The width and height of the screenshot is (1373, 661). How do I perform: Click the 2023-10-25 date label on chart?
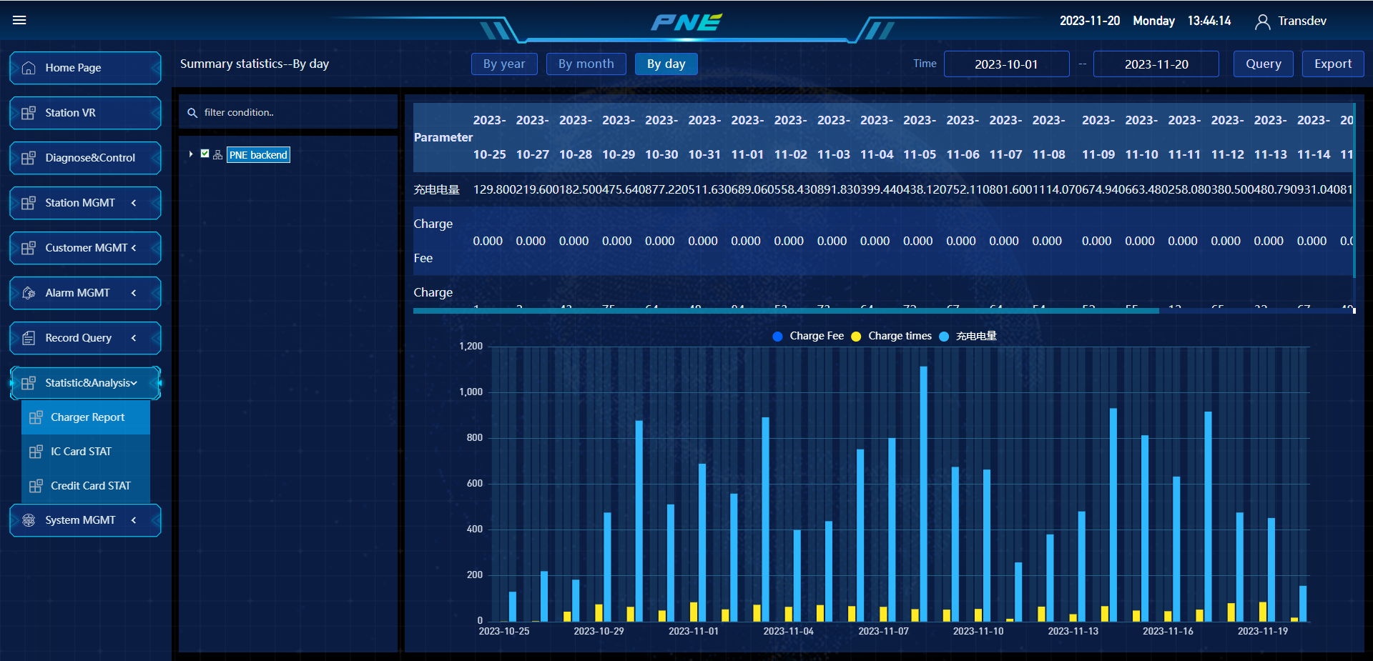tap(504, 632)
